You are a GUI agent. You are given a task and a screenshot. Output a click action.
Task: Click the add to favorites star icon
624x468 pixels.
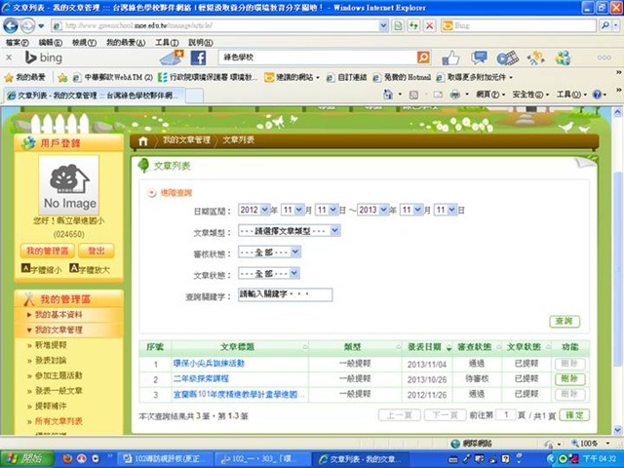coord(62,78)
